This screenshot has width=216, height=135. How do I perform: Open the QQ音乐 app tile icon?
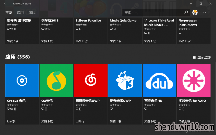[56, 81]
